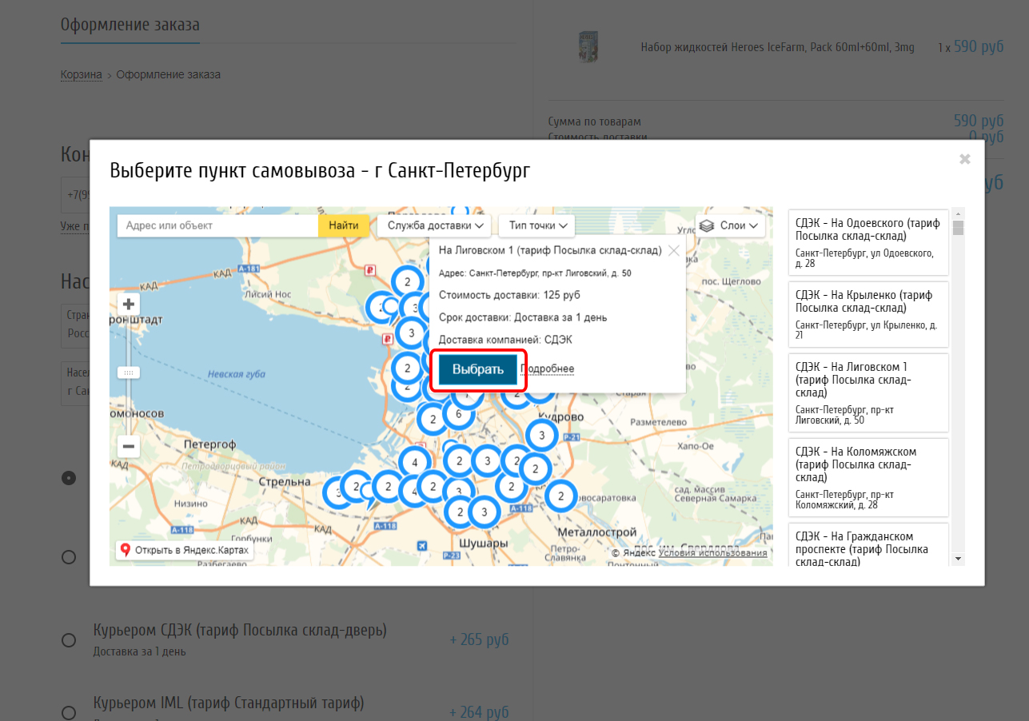
Task: Click the + 265 руб delivery price
Action: [479, 639]
